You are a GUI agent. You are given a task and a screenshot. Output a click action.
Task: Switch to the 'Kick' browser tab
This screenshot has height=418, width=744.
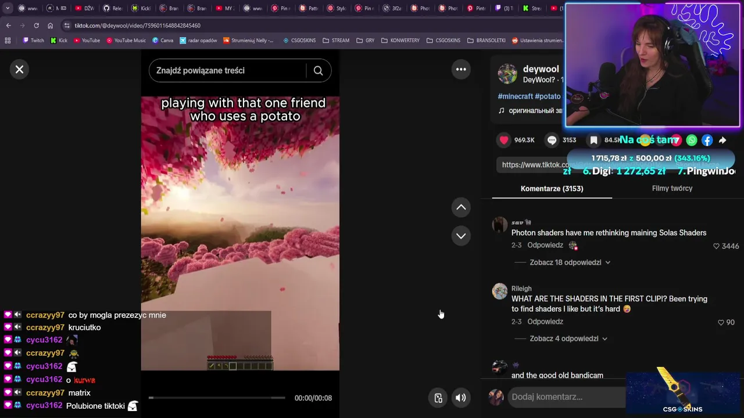click(141, 8)
